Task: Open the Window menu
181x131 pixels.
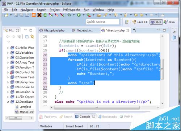Action: tap(98, 10)
